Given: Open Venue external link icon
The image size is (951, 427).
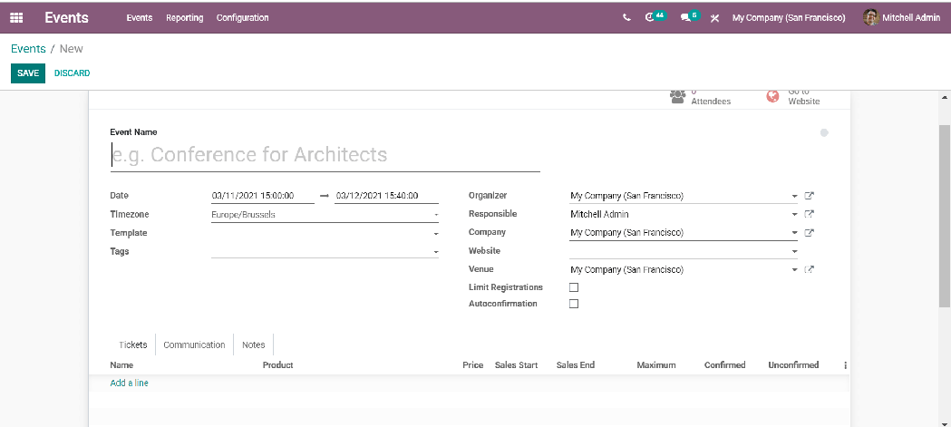Looking at the screenshot, I should pos(809,270).
